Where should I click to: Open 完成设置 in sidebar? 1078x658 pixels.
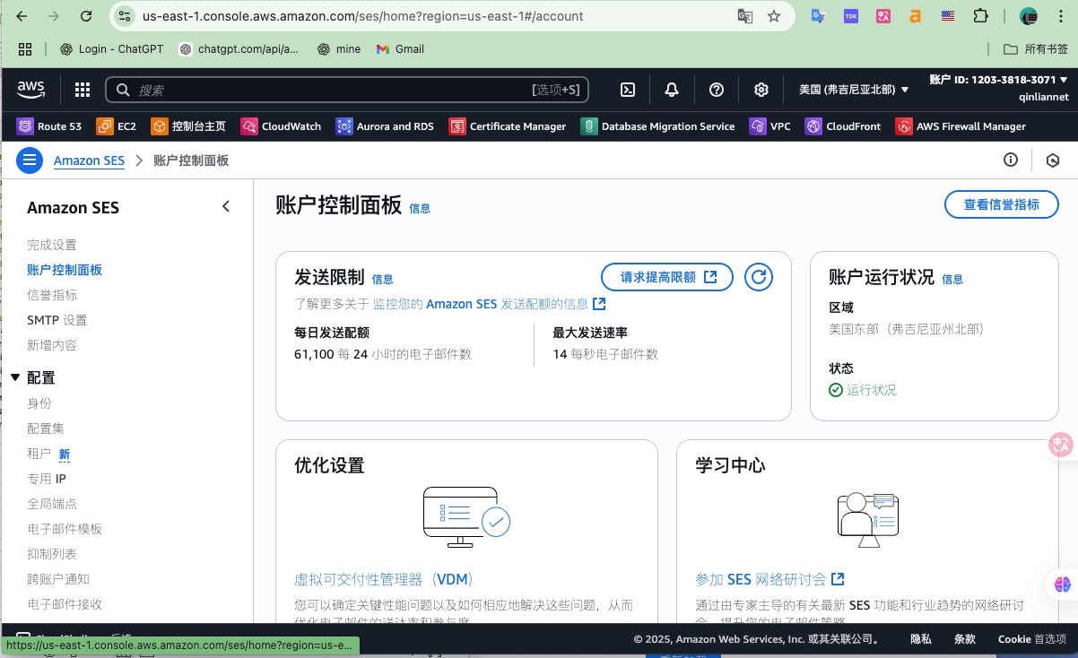52,245
